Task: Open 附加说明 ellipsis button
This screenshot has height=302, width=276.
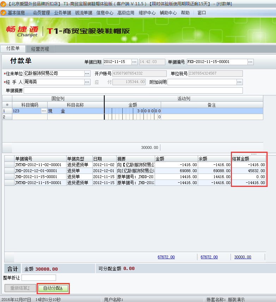Action: tap(239, 82)
